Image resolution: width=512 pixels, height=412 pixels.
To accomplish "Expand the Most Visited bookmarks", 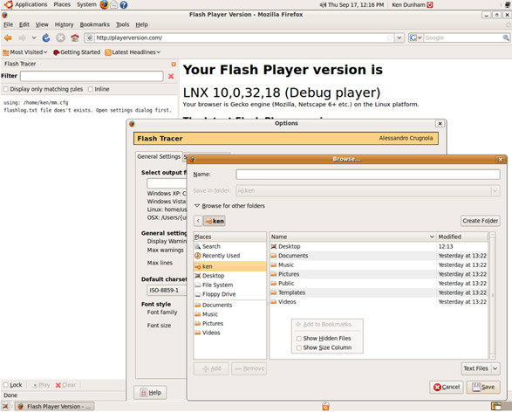I will 25,52.
